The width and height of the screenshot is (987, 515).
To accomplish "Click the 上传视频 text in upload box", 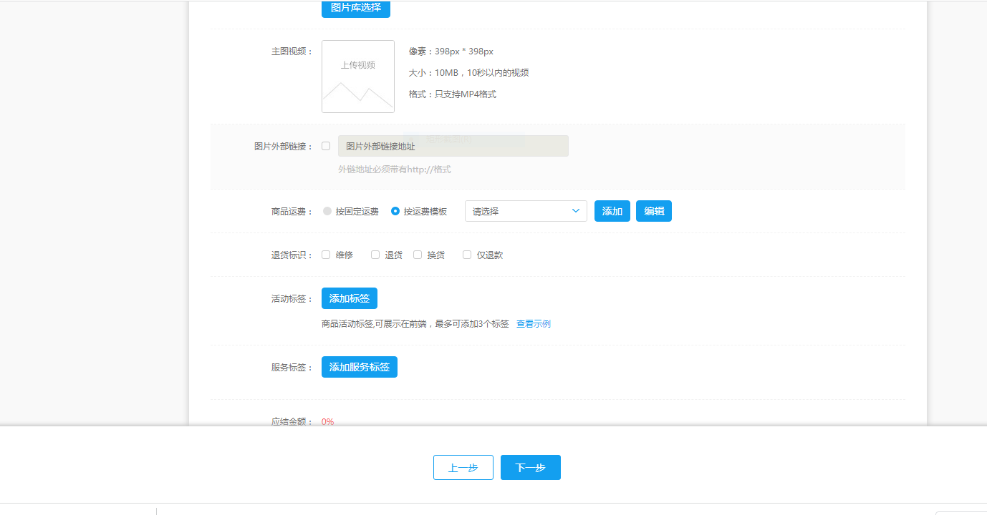I will 357,65.
